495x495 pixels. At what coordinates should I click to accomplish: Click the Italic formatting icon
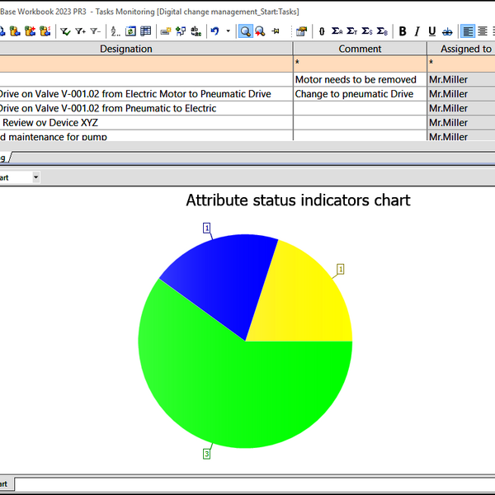(417, 31)
